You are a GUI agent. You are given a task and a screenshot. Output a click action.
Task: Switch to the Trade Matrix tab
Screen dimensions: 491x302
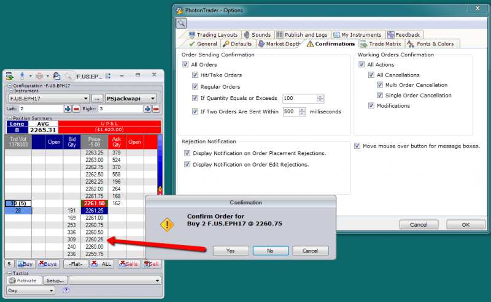point(381,43)
